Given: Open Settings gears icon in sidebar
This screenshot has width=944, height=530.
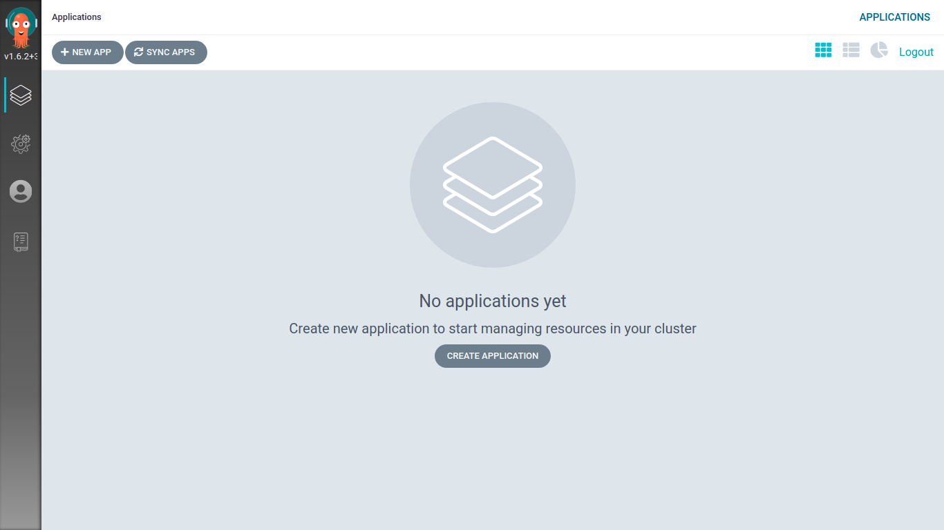Looking at the screenshot, I should (21, 143).
